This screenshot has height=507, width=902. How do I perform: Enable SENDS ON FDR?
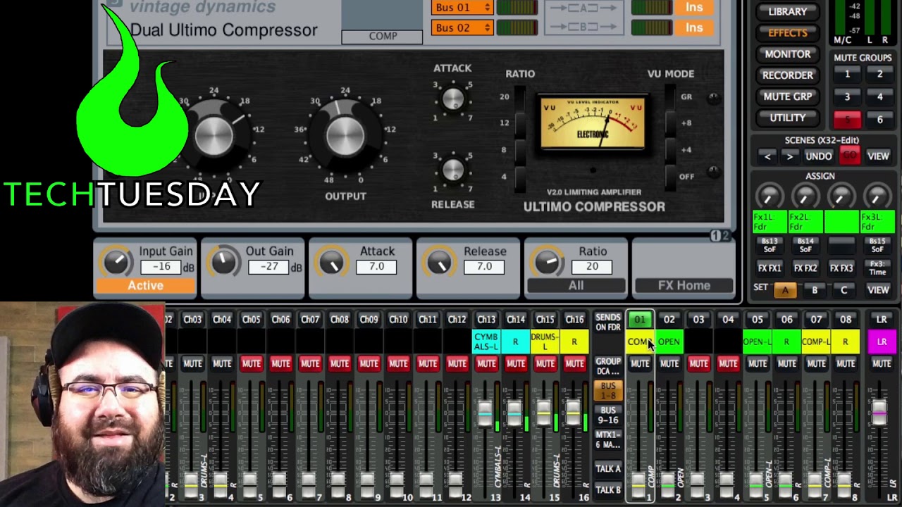coord(607,323)
